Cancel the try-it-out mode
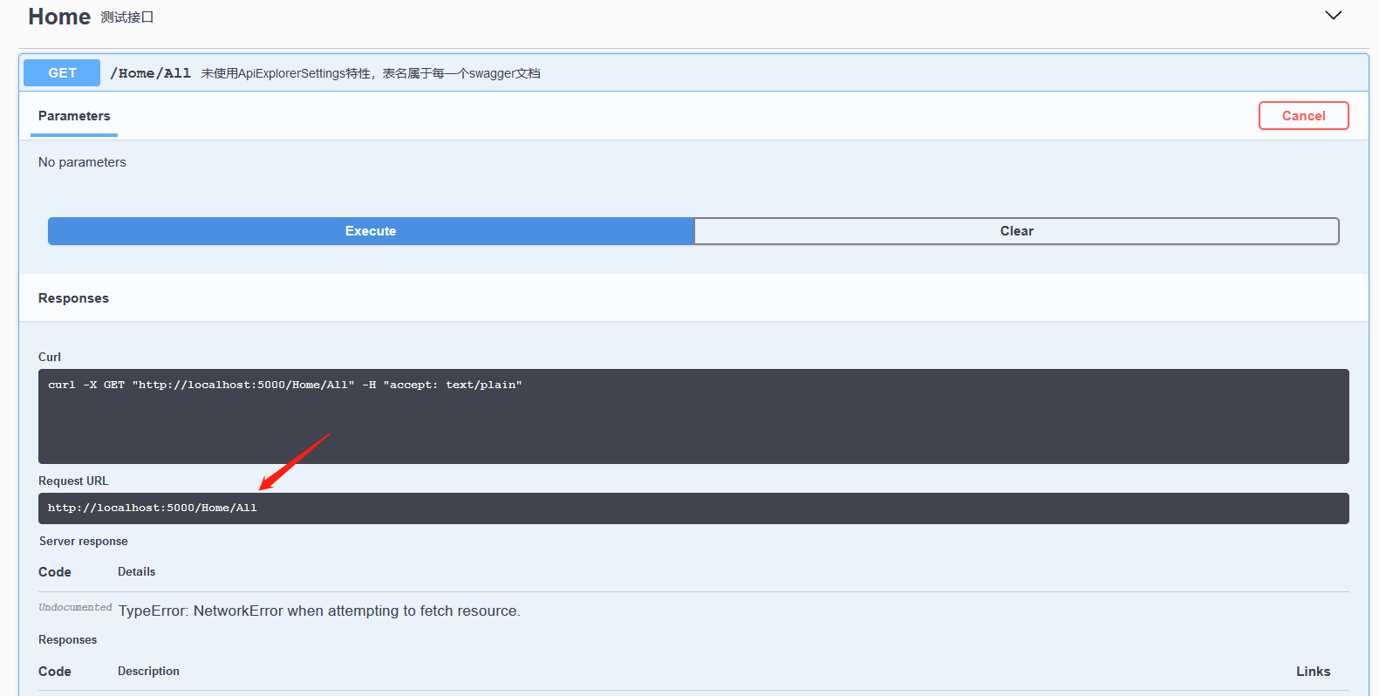 [1303, 116]
